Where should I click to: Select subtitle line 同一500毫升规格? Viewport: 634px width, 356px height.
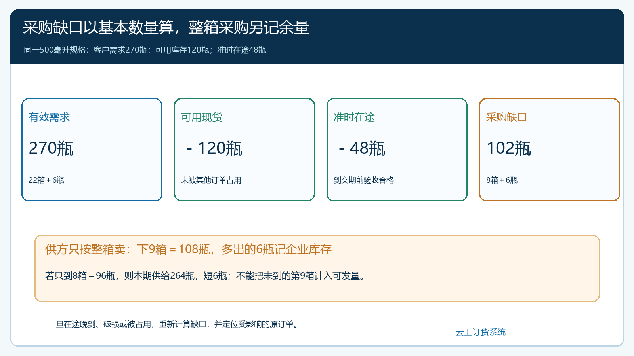[145, 50]
